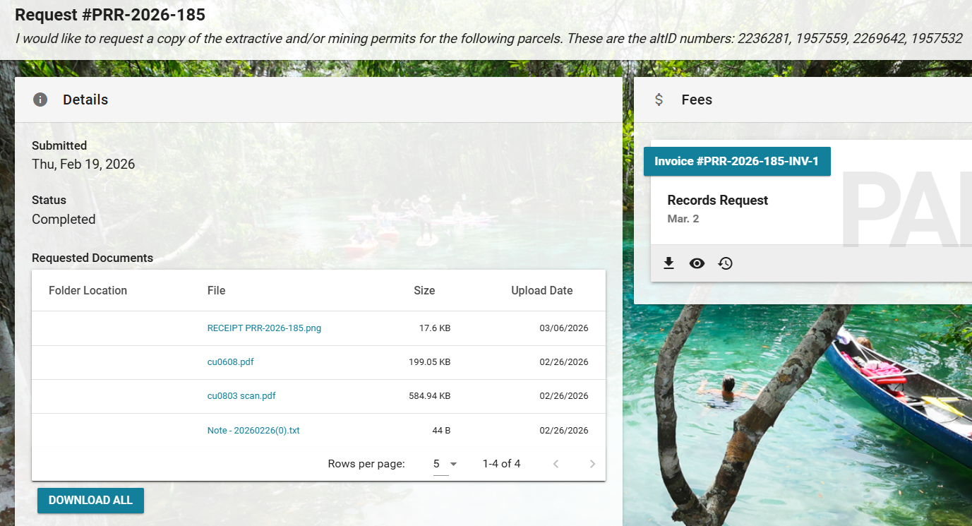This screenshot has width=972, height=526.
Task: Click the Request #PRR-2026-185 heading
Action: [110, 14]
